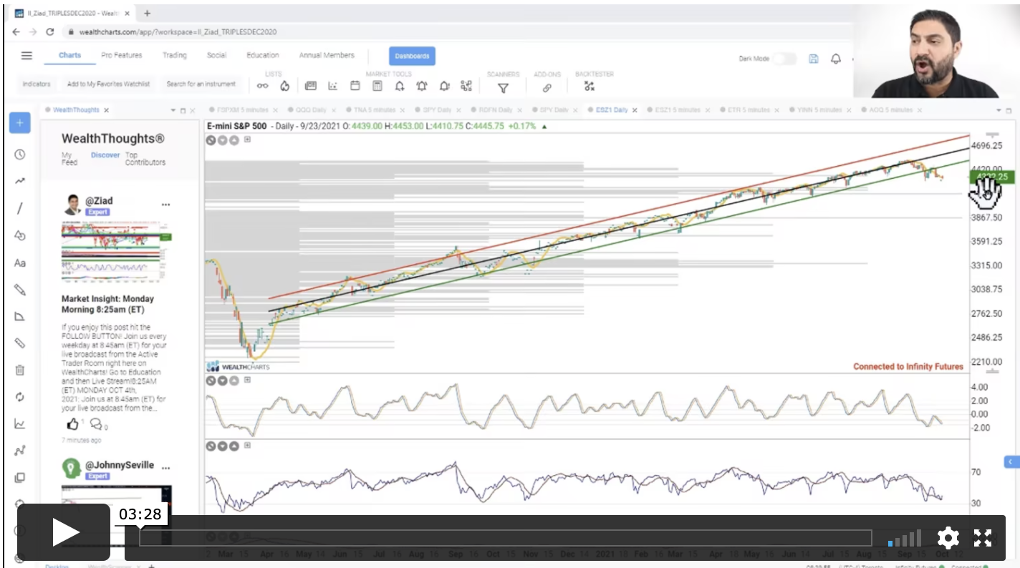Select the trend line zigzag tool

pyautogui.click(x=19, y=182)
